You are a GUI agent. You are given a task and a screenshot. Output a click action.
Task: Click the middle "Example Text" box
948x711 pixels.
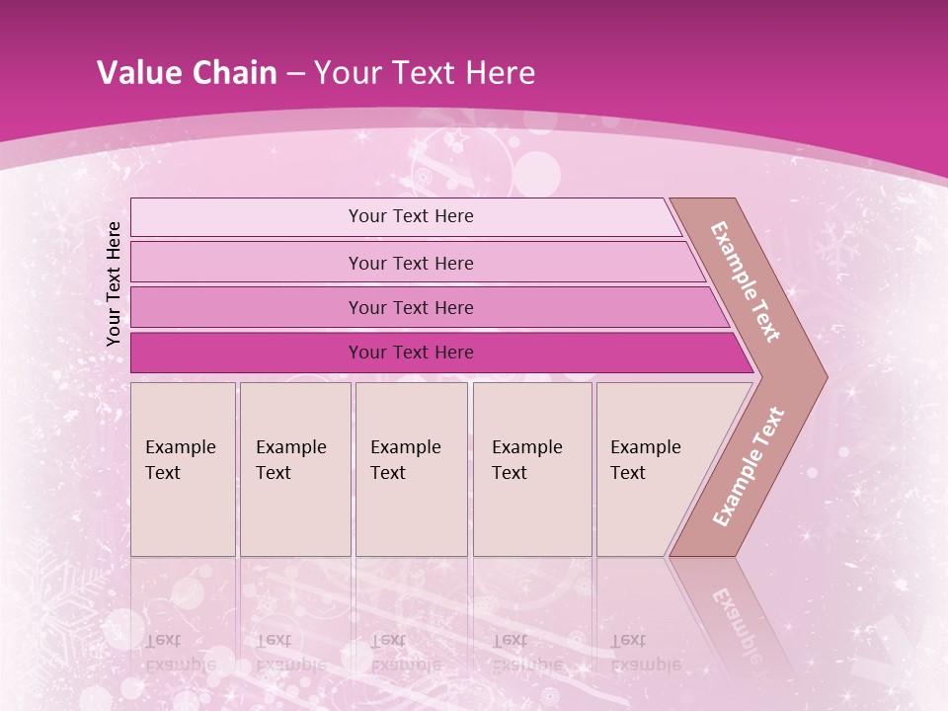pos(411,469)
